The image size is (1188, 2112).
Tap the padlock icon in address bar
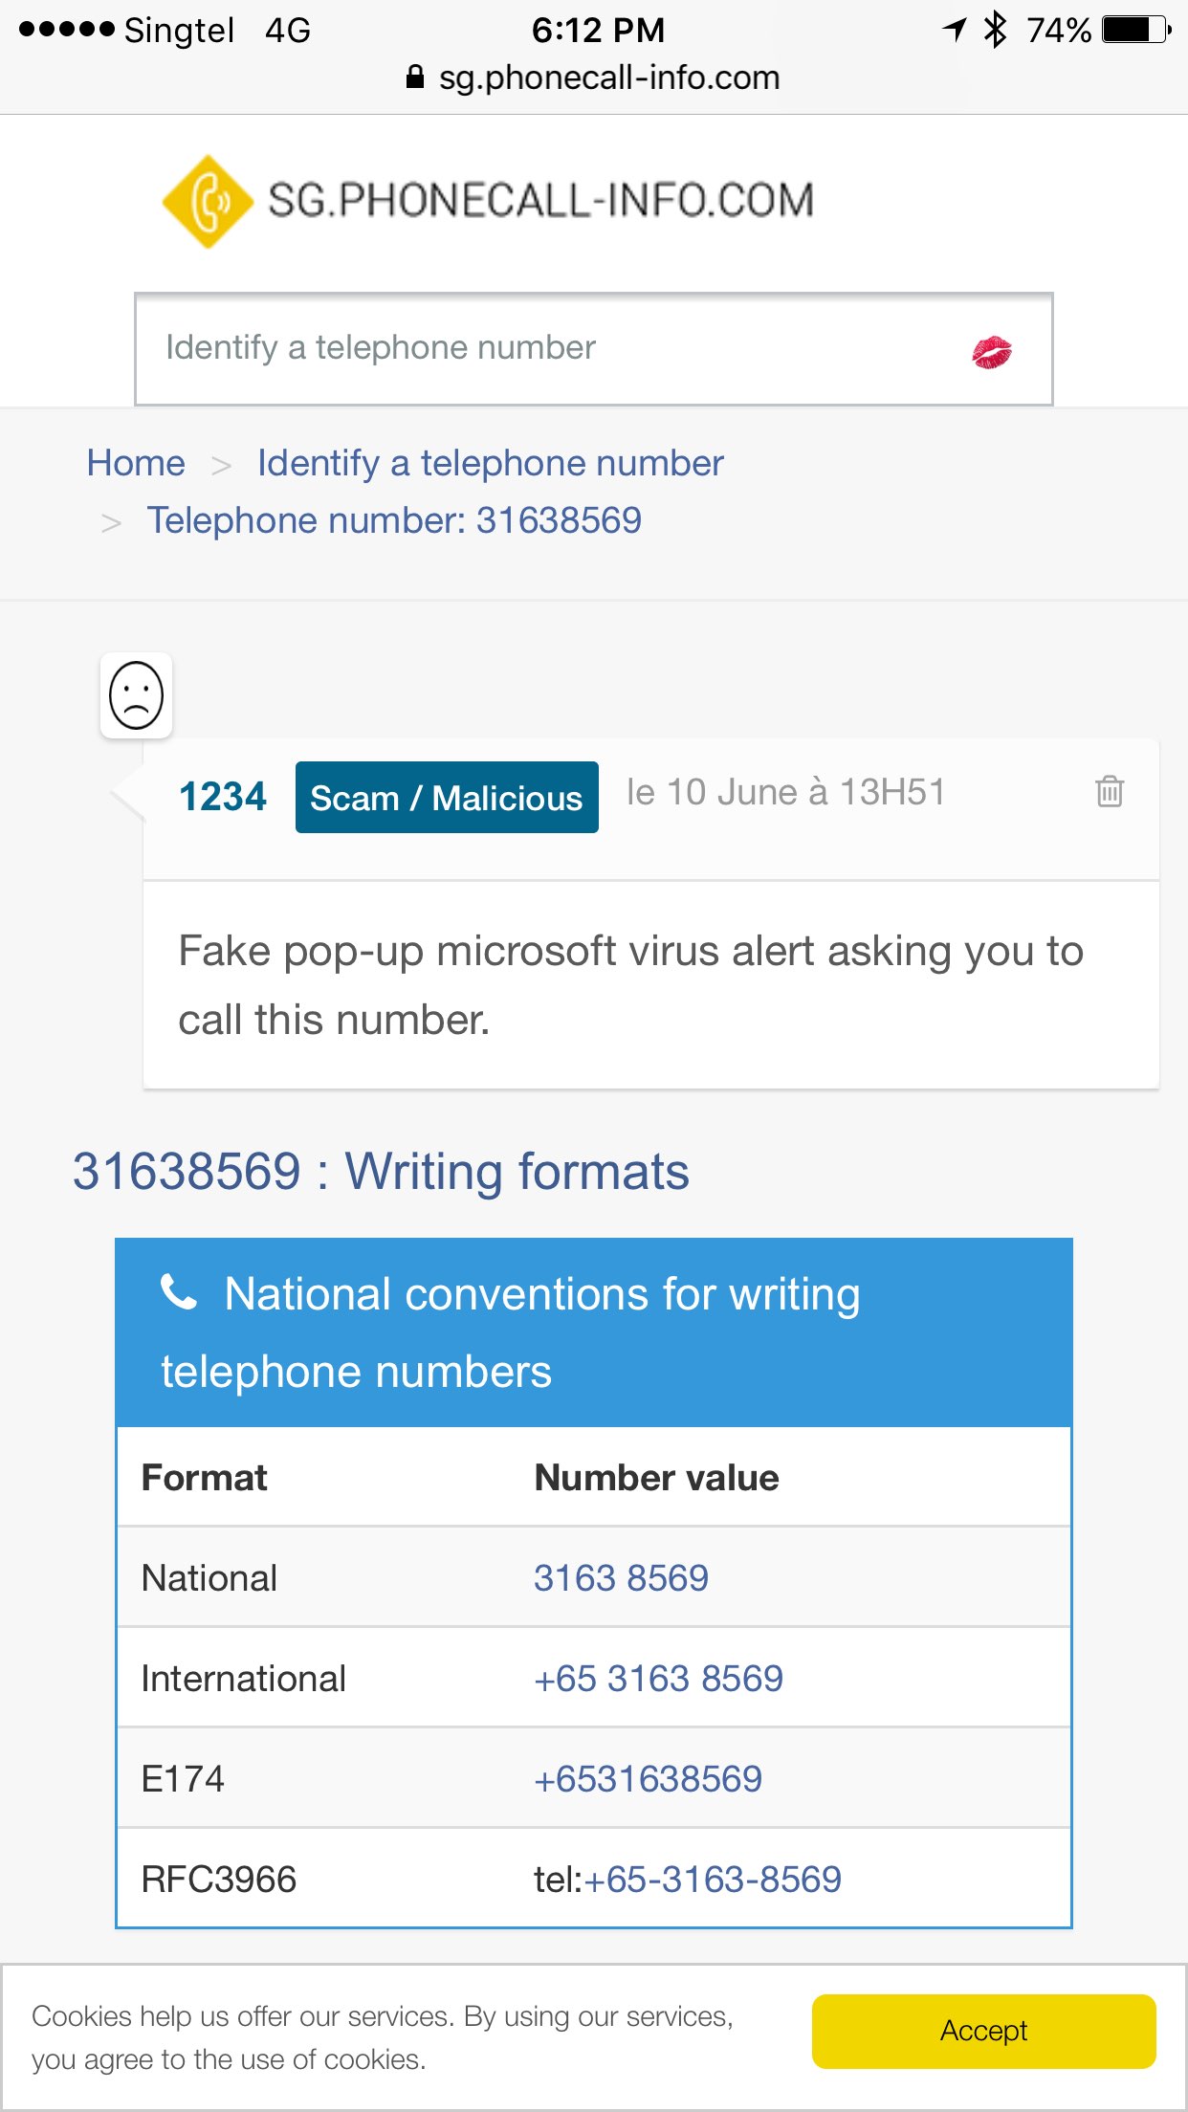(x=415, y=77)
